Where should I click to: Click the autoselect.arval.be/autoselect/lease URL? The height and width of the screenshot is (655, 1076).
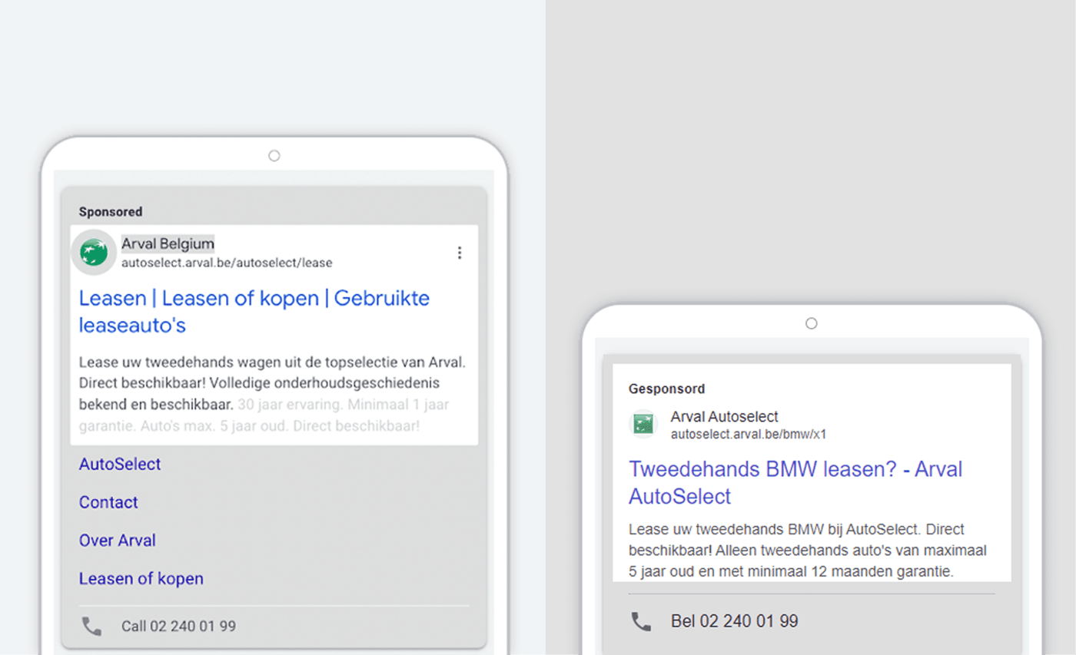pyautogui.click(x=227, y=263)
